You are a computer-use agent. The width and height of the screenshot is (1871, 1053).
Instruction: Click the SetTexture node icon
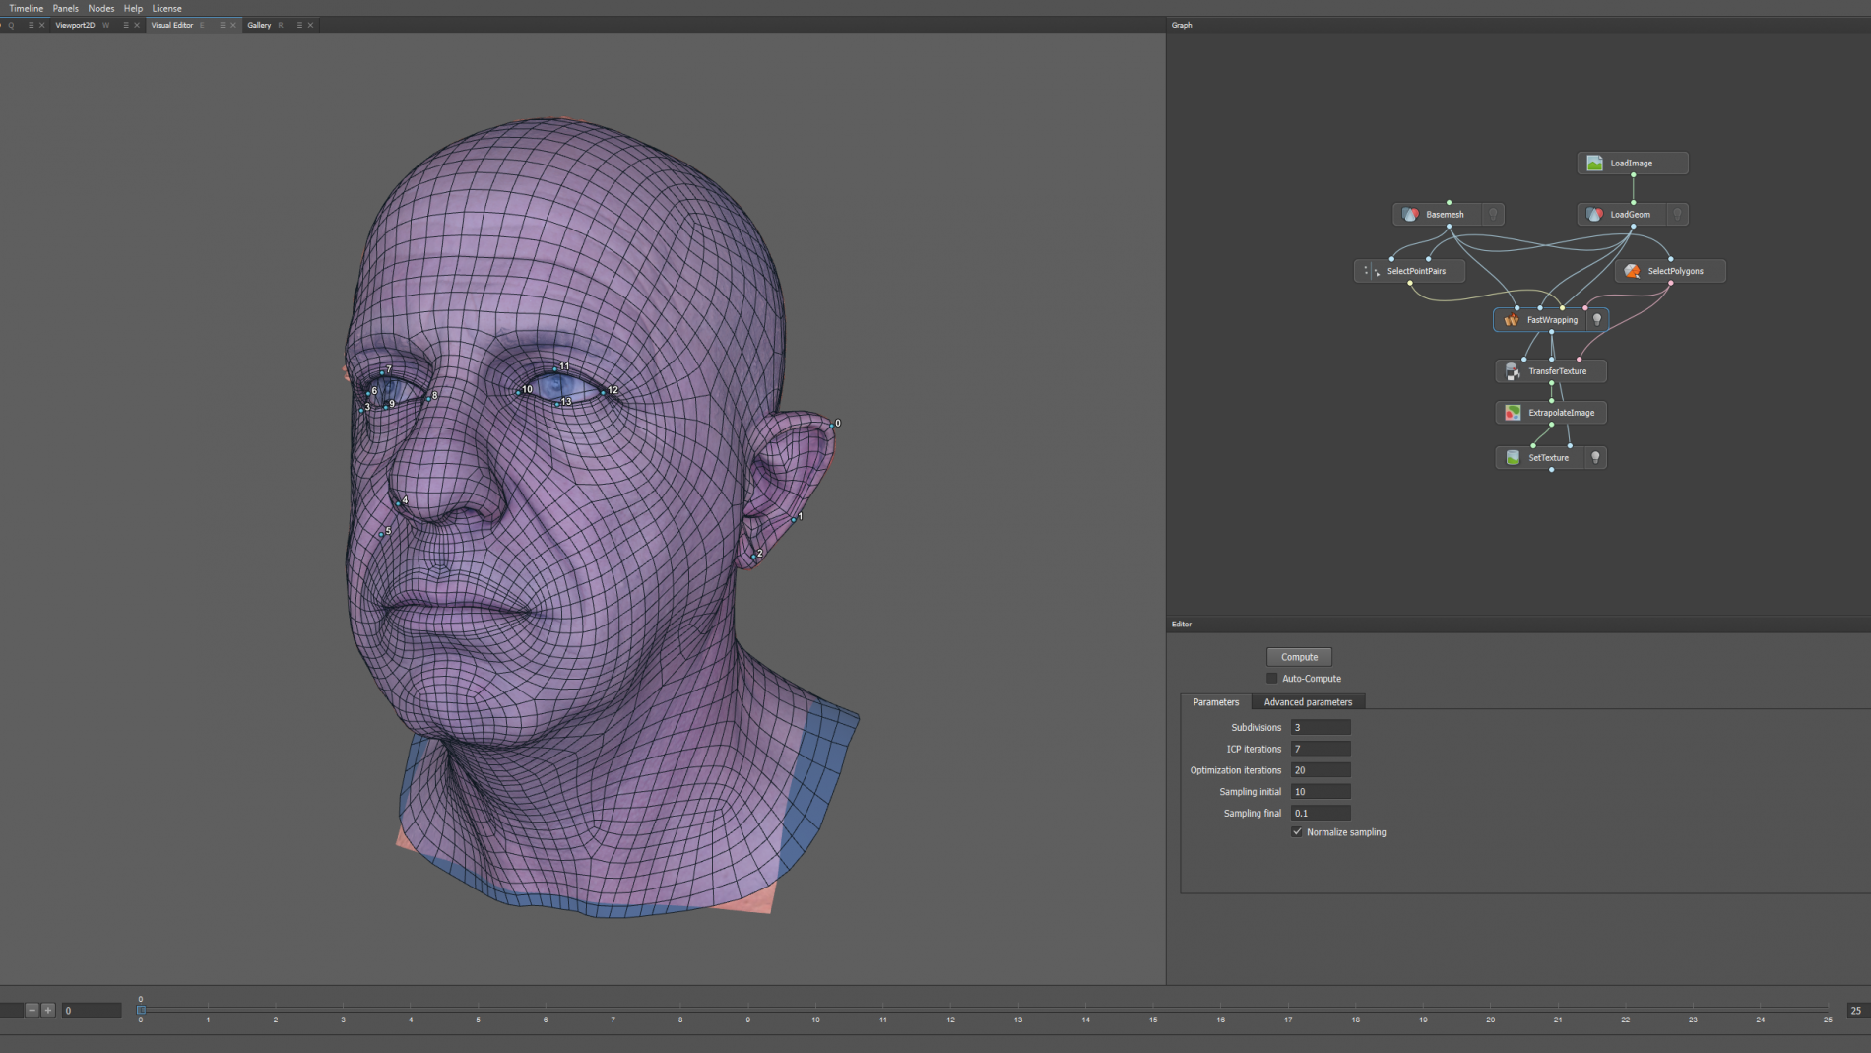(x=1513, y=458)
